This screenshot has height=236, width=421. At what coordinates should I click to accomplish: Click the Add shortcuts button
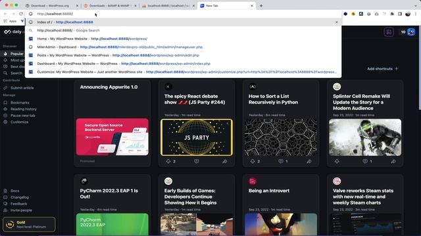[383, 69]
